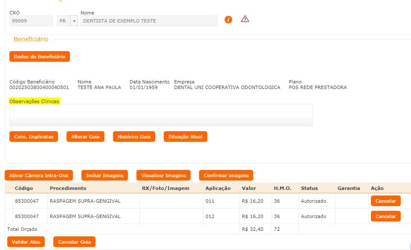Cancel the procedure with Aplicação 011

pyautogui.click(x=385, y=201)
